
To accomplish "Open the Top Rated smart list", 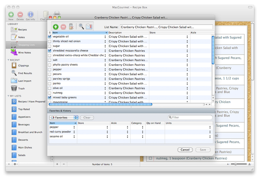I will (24, 109).
